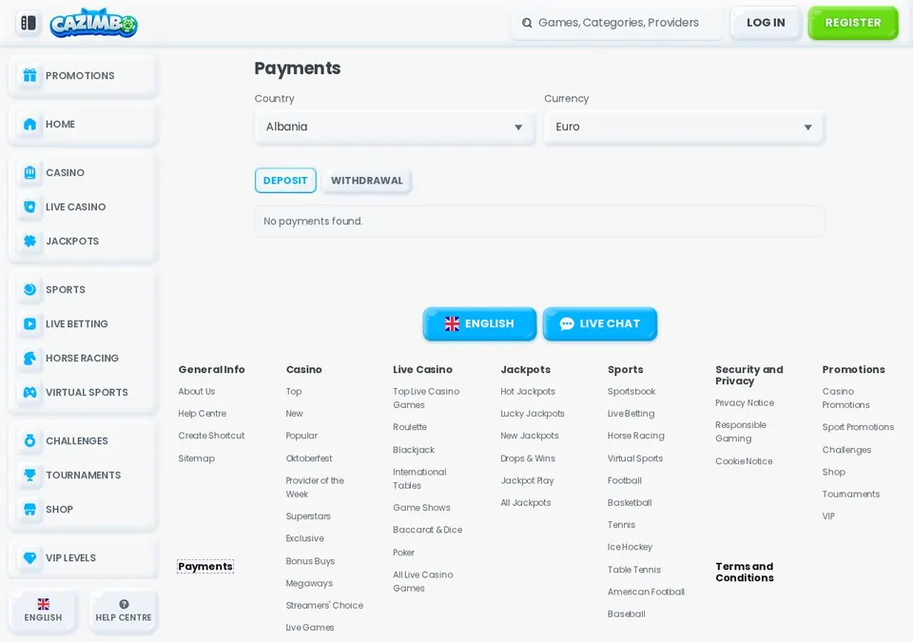Click the Live Casino card icon
This screenshot has width=913, height=642.
point(29,206)
